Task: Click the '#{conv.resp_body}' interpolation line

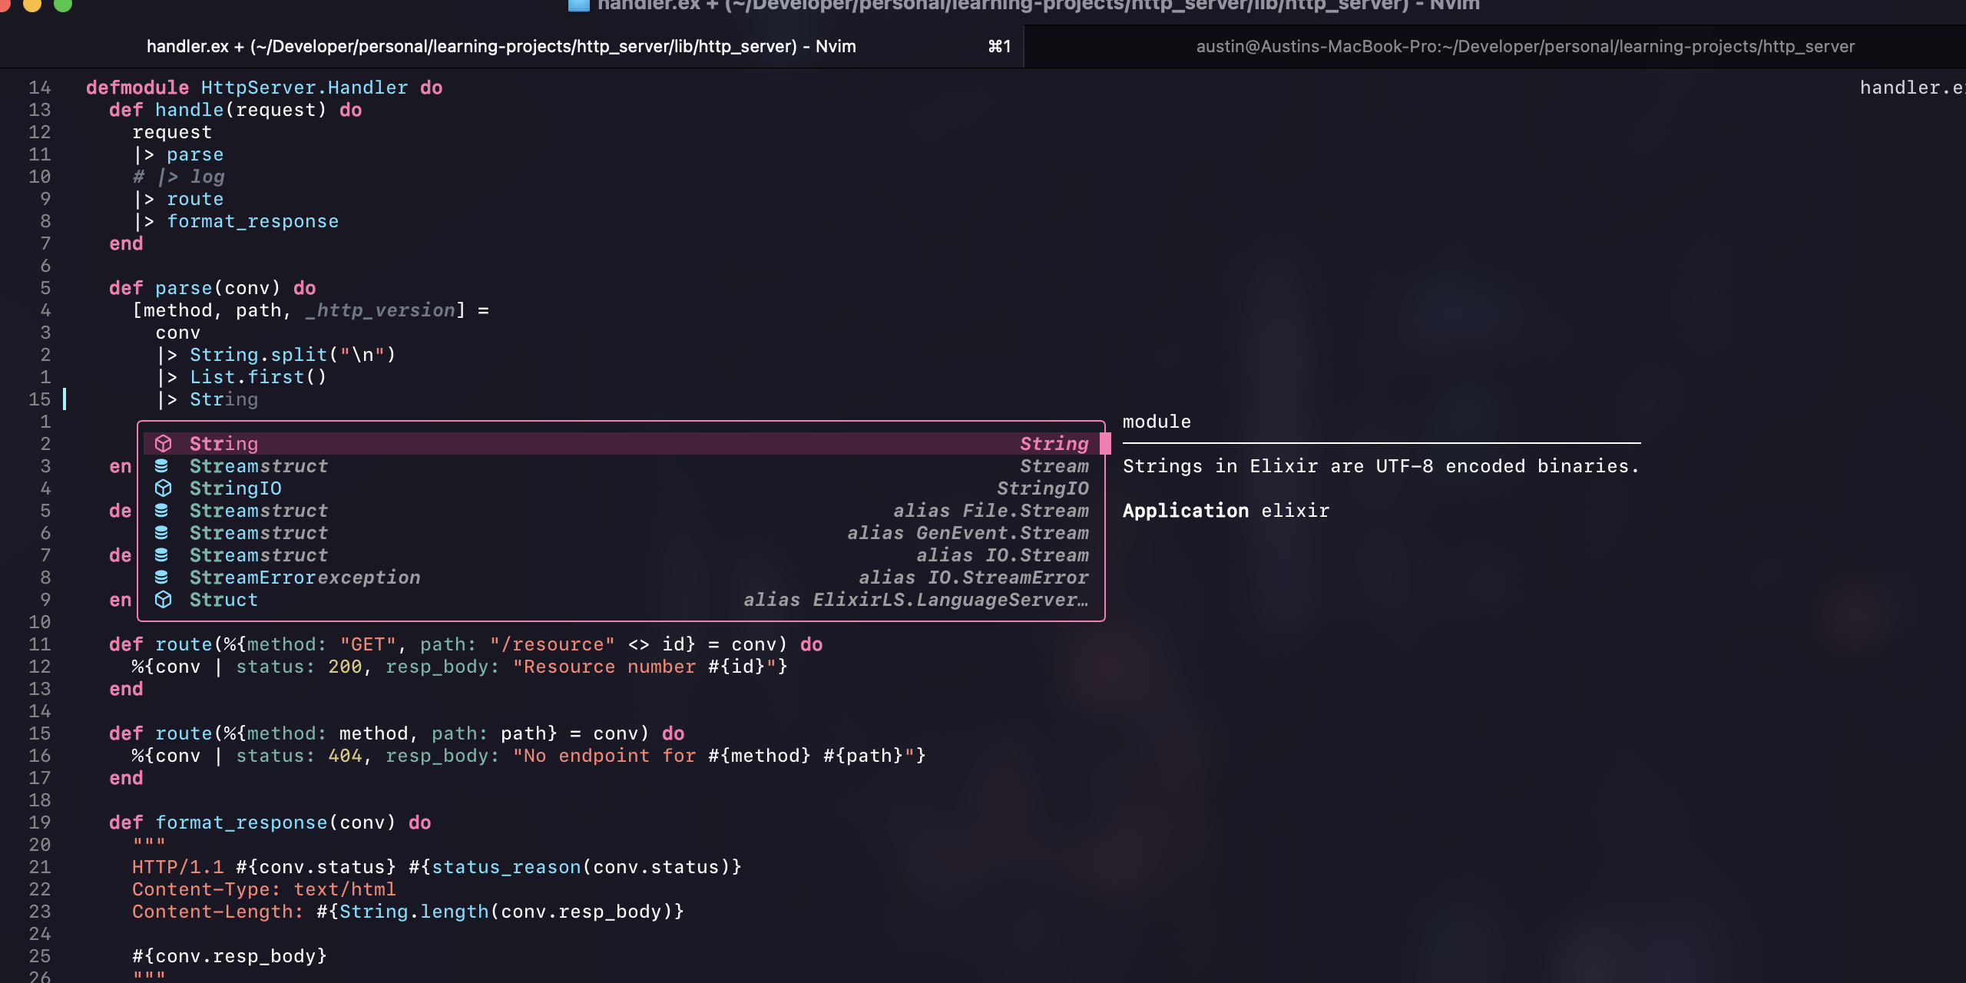Action: point(230,956)
